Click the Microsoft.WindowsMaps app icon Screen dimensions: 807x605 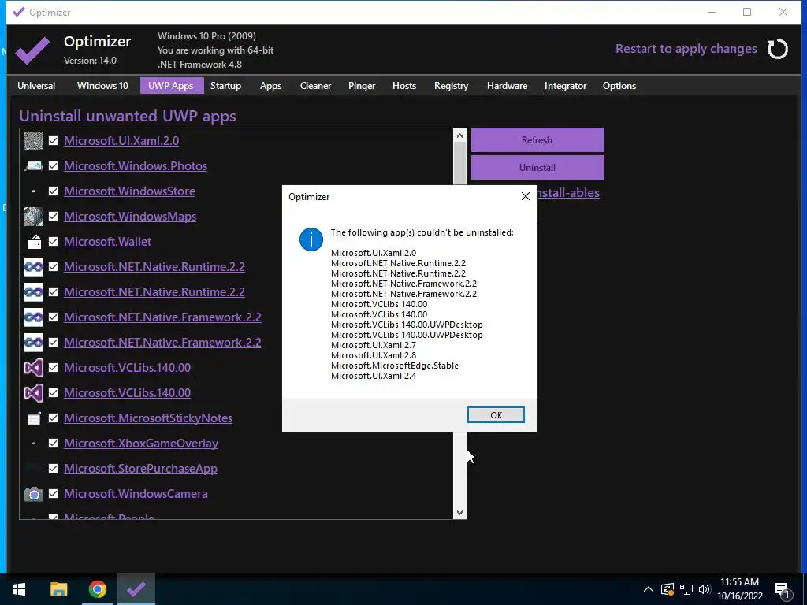click(33, 216)
